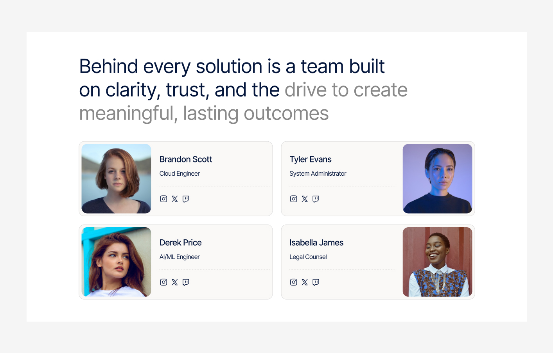Open Isabella James' X profile
This screenshot has height=353, width=553.
tap(305, 282)
